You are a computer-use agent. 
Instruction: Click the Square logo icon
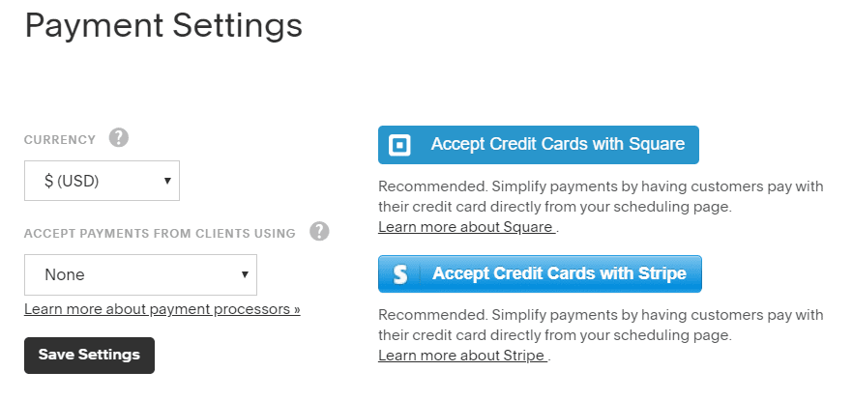click(399, 145)
